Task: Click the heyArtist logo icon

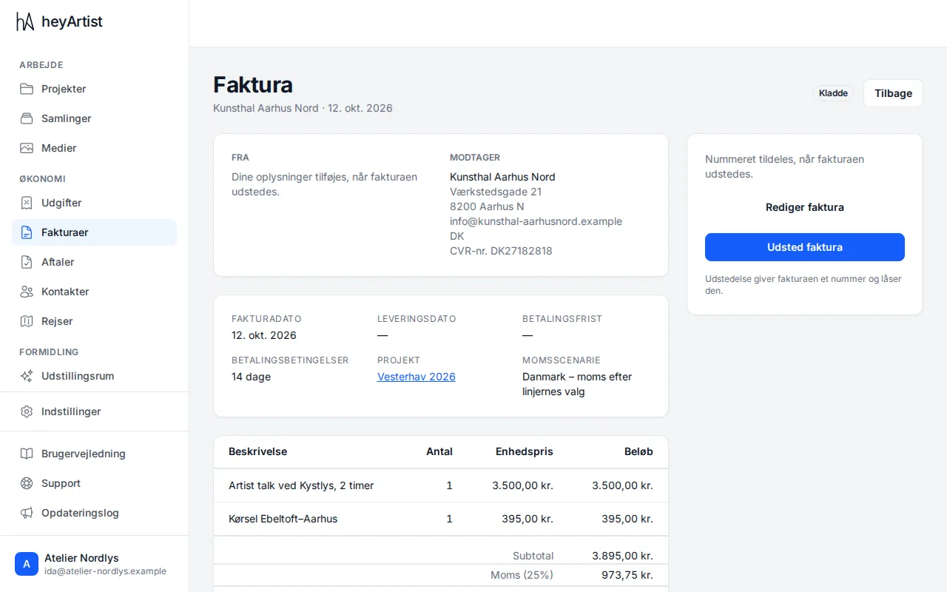Action: click(25, 21)
